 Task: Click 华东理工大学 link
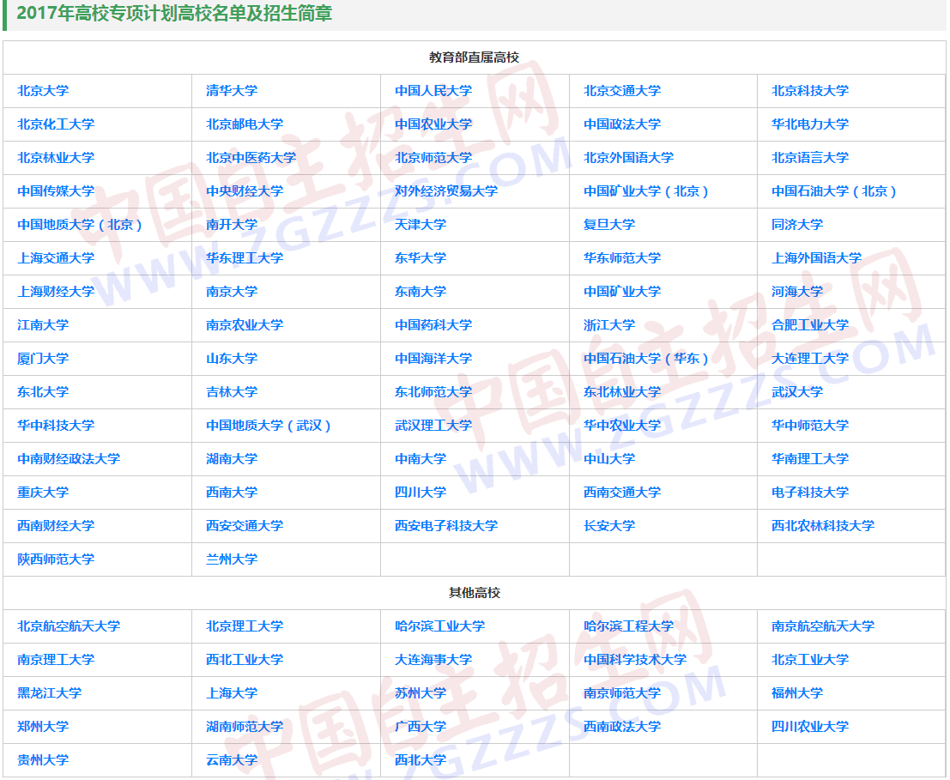[245, 258]
